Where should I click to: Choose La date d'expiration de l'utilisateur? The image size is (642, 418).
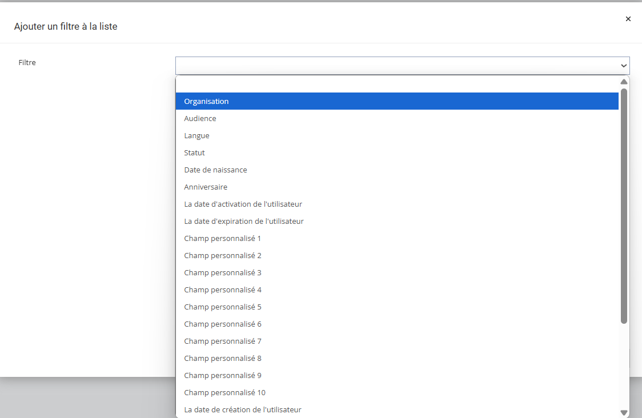(244, 221)
